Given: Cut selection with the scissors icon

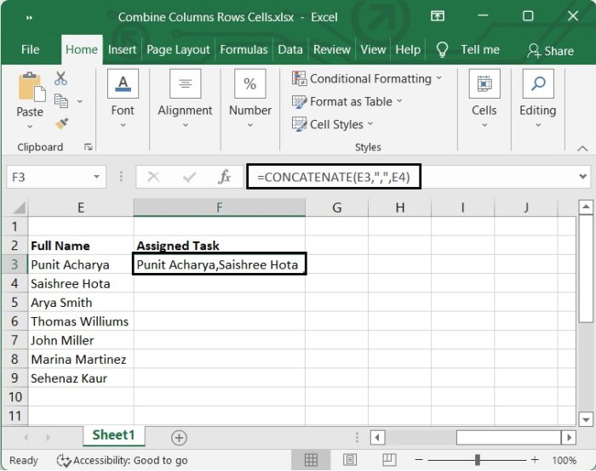Looking at the screenshot, I should pyautogui.click(x=60, y=78).
